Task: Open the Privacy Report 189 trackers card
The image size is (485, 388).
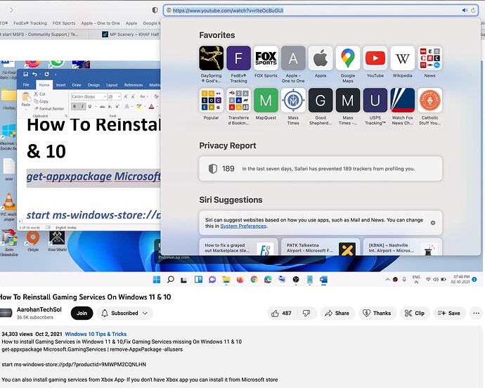Action: tap(321, 169)
